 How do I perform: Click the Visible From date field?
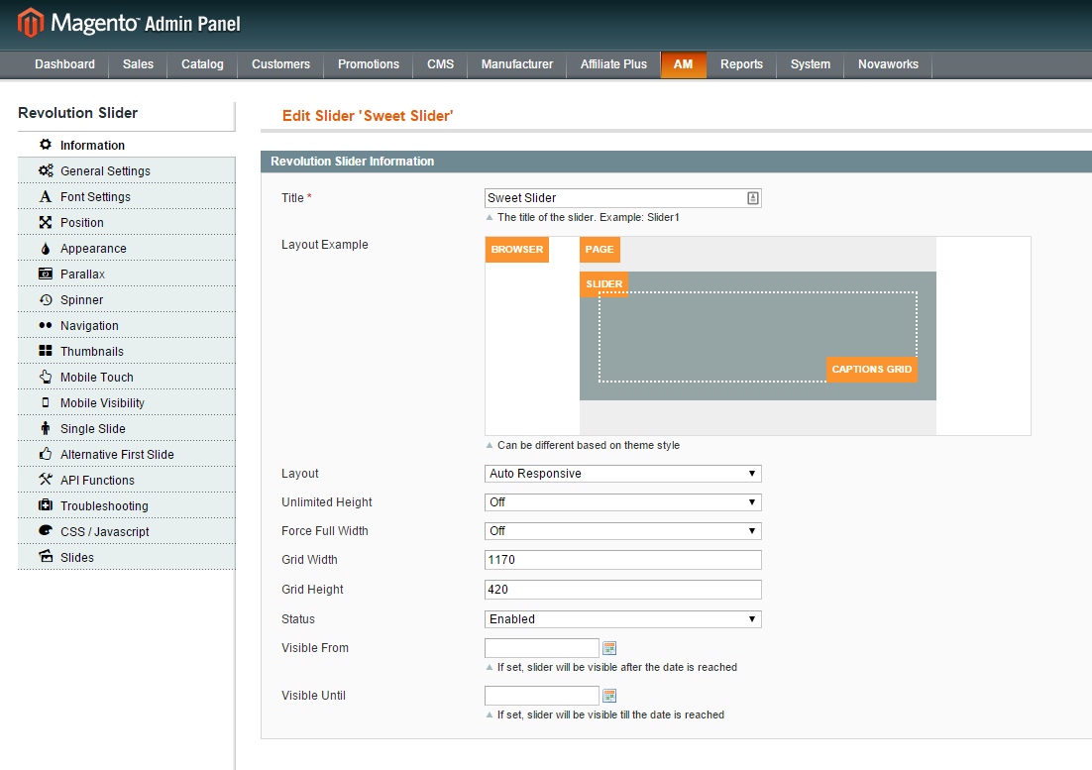tap(542, 648)
